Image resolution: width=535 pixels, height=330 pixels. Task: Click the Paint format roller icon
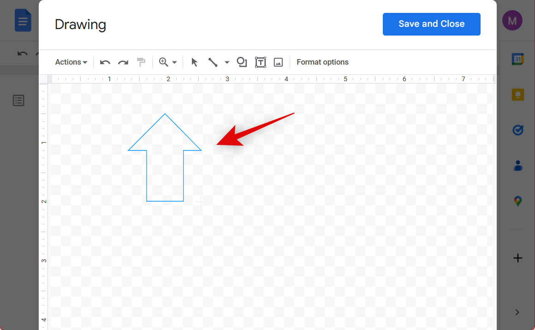coord(141,62)
